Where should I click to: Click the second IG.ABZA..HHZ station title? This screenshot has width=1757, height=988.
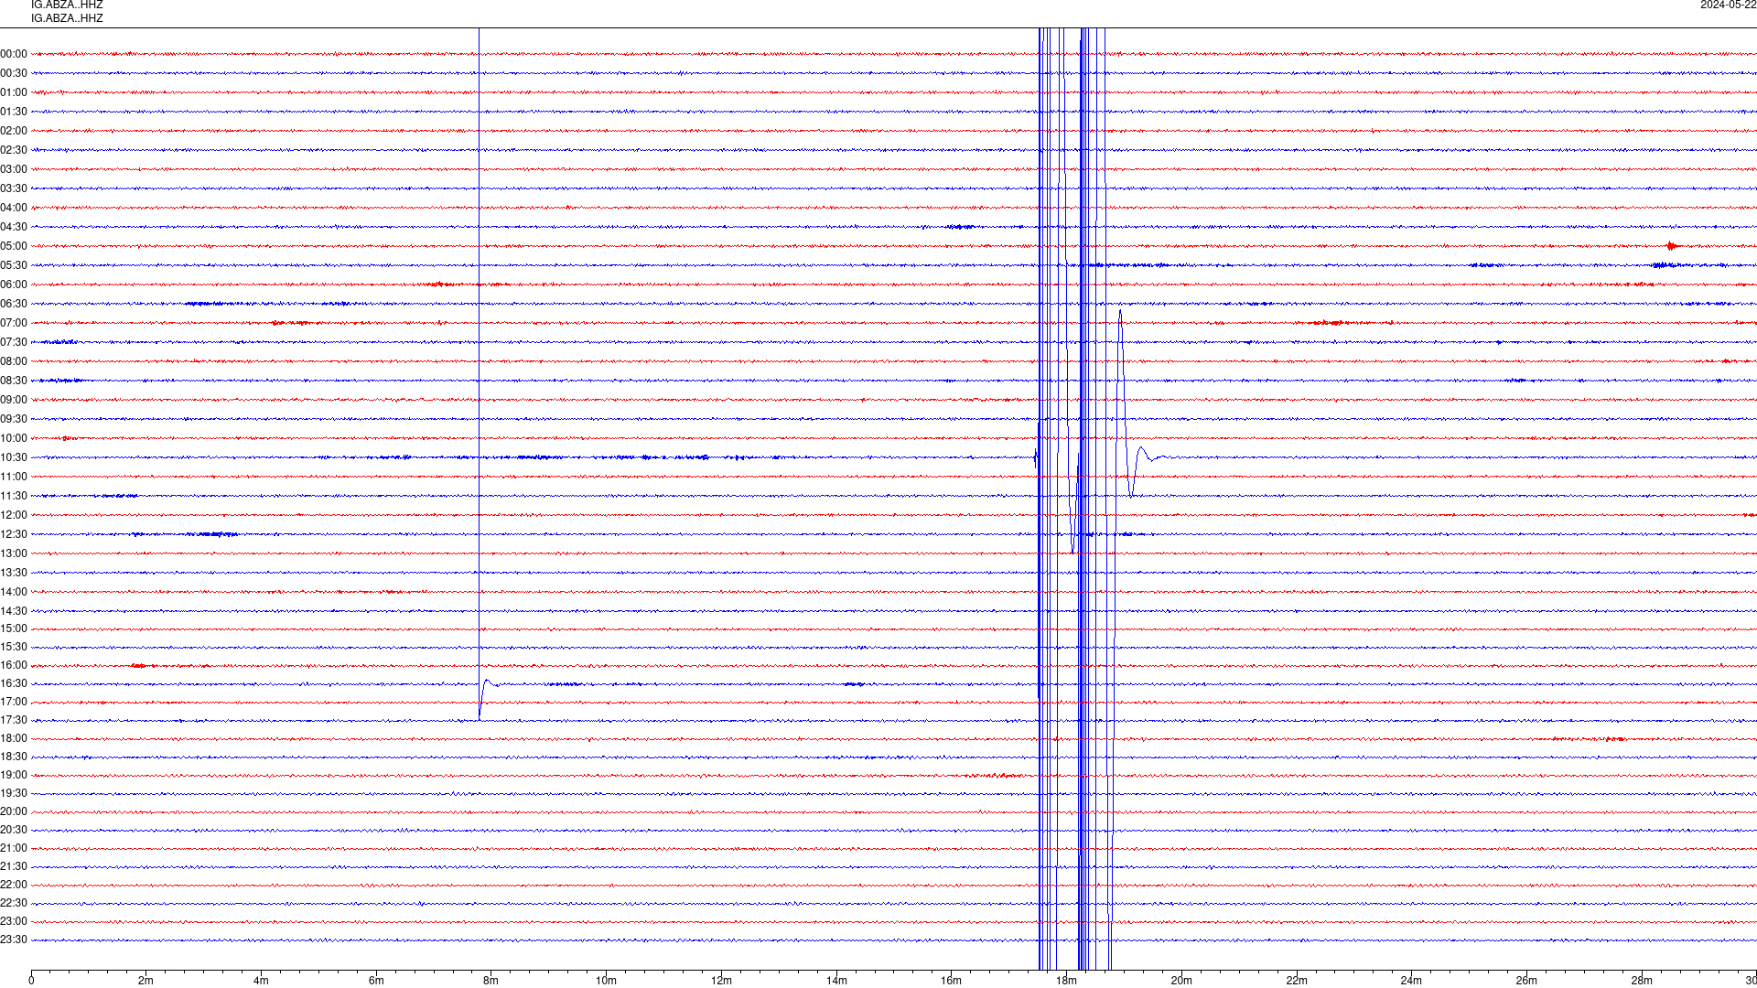(67, 18)
